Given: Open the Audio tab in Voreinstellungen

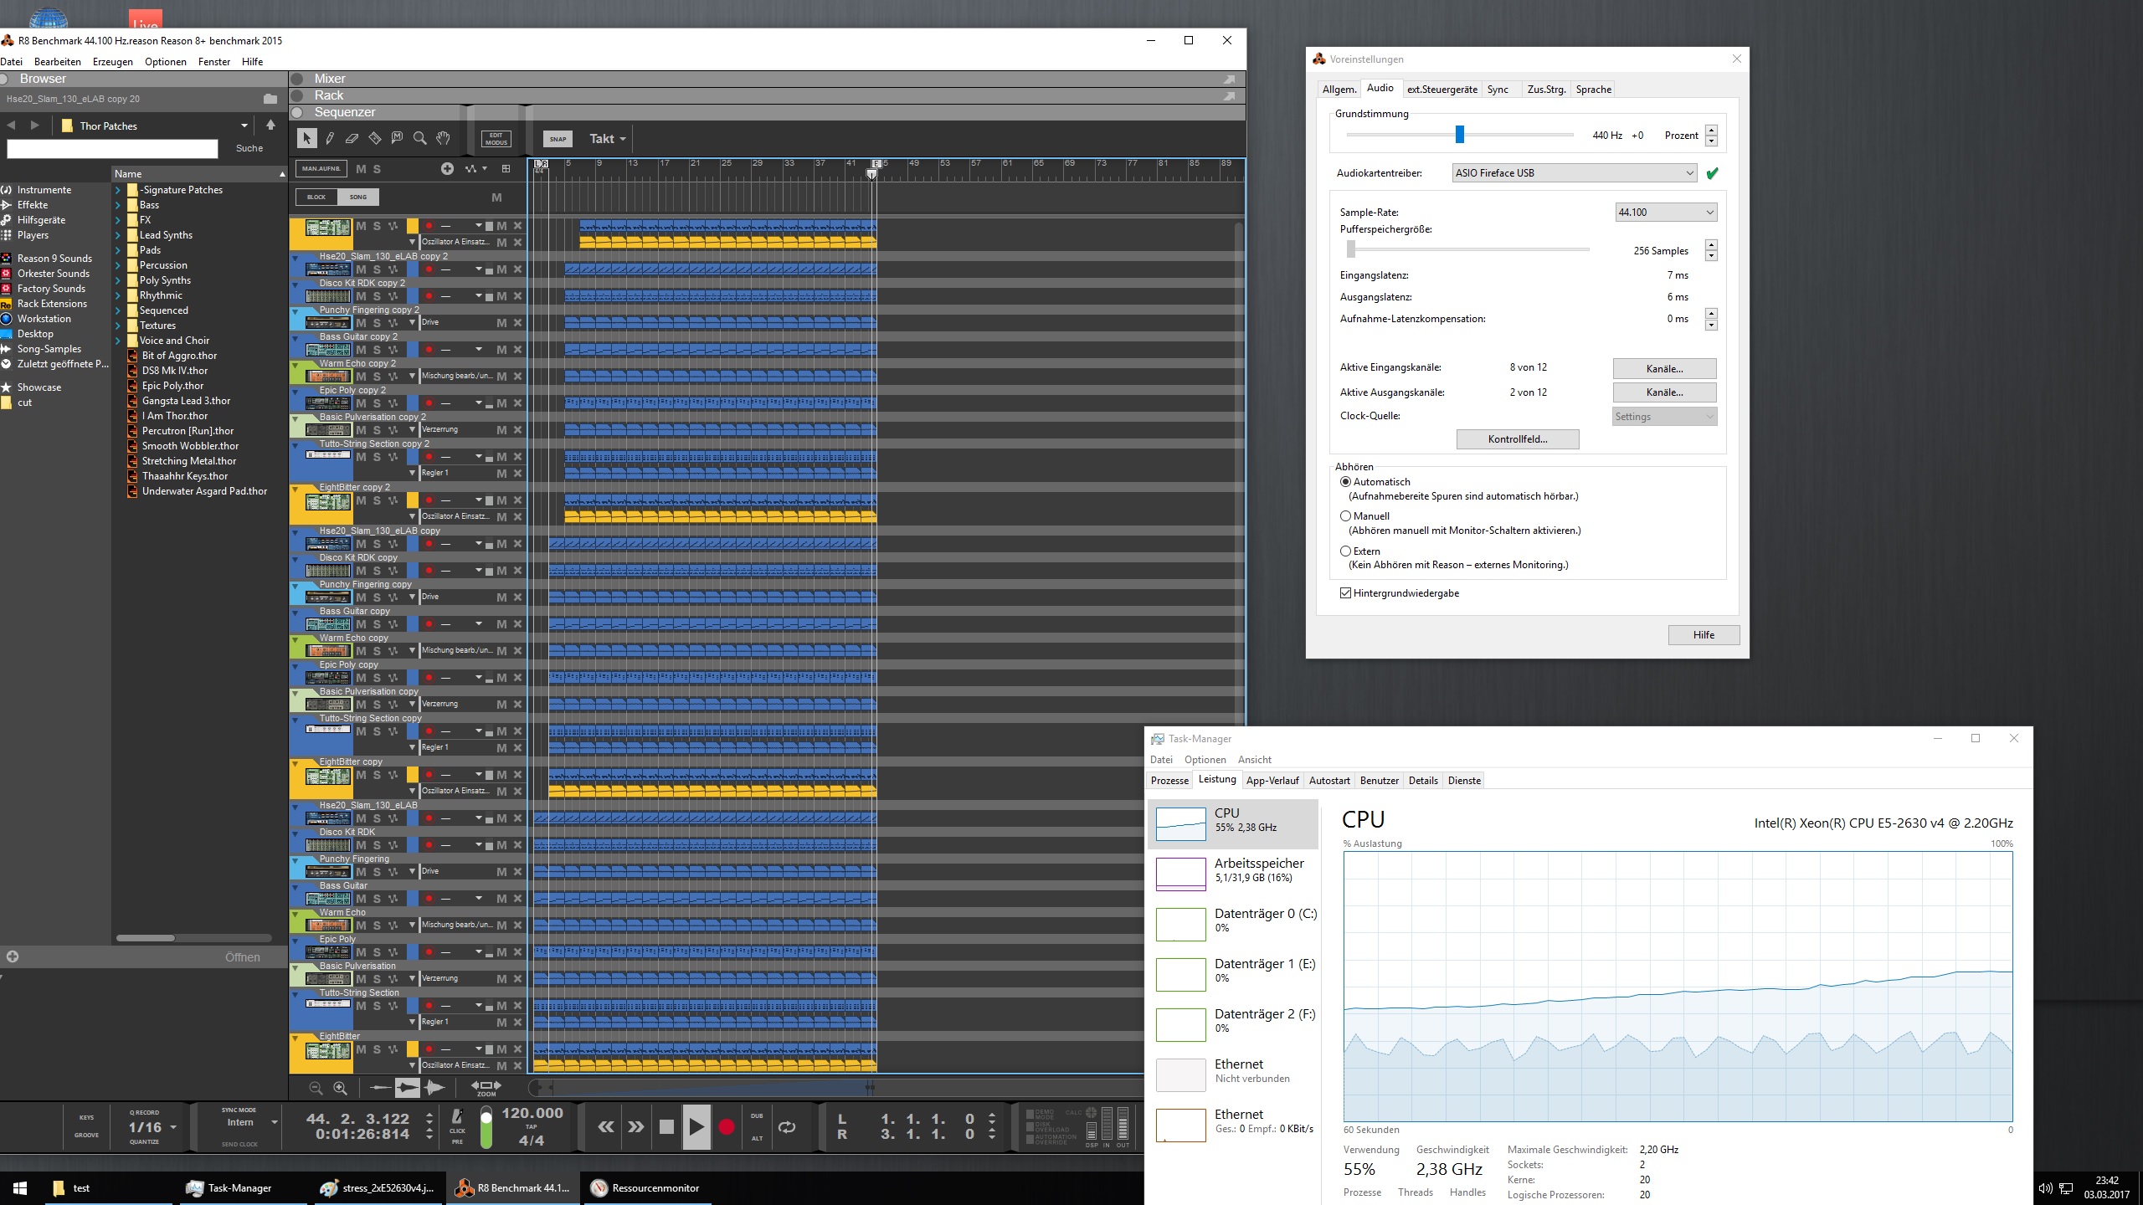Looking at the screenshot, I should (1380, 88).
